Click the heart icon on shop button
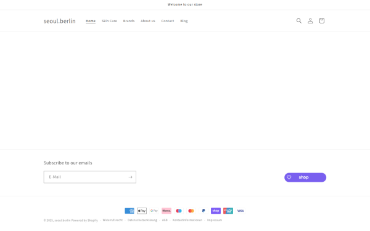370x231 pixels. click(289, 177)
